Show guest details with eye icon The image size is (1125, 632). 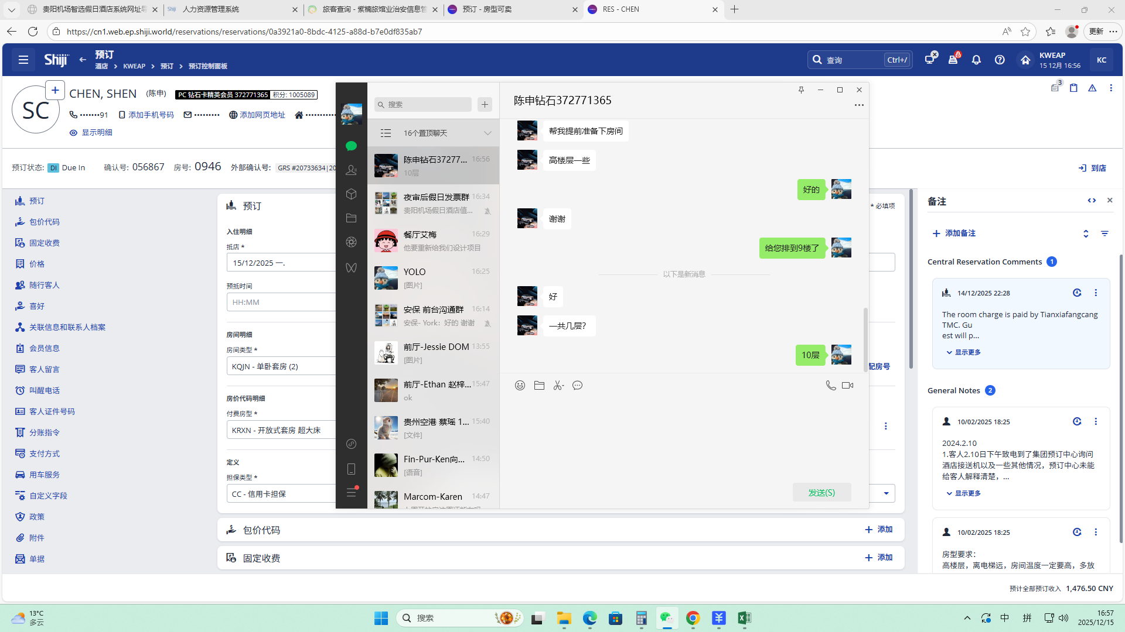(73, 133)
